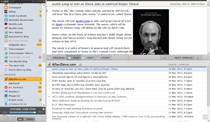Open the iSteve story title
The width and height of the screenshot is (210, 122).
coord(96,4)
